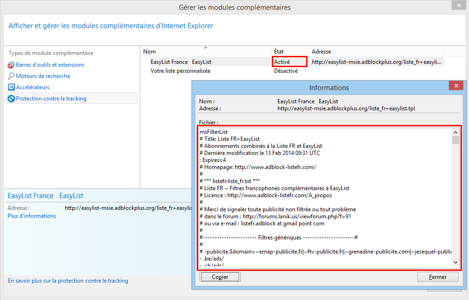Screen dimensions: 469x300
Task: Click the 'Dernière modification le 13 Feb 2014' line
Action: (x=260, y=153)
